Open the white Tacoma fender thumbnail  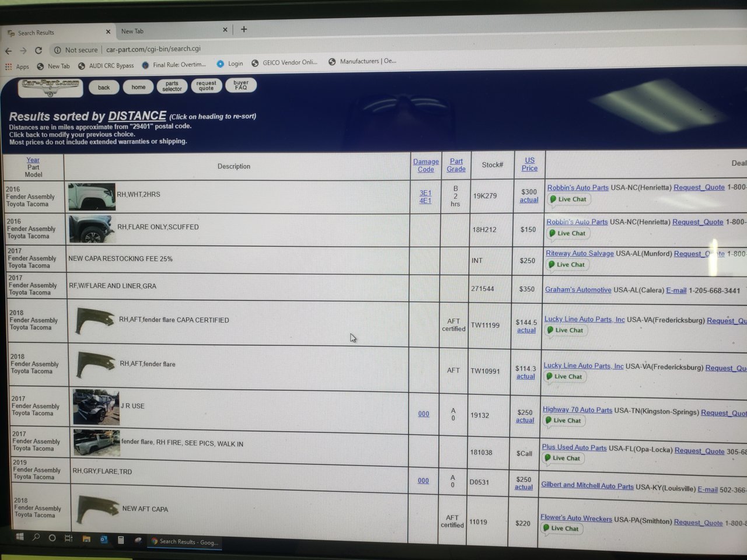[x=92, y=197]
